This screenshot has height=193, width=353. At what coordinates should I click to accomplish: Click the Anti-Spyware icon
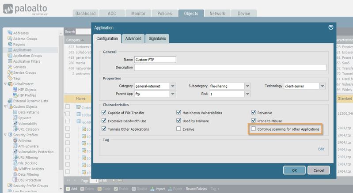point(15,146)
